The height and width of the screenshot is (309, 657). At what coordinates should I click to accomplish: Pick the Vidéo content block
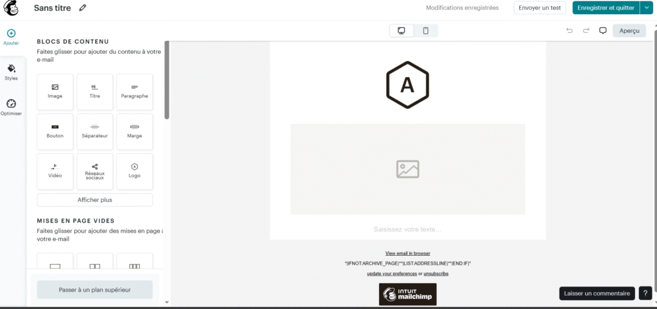pyautogui.click(x=55, y=171)
